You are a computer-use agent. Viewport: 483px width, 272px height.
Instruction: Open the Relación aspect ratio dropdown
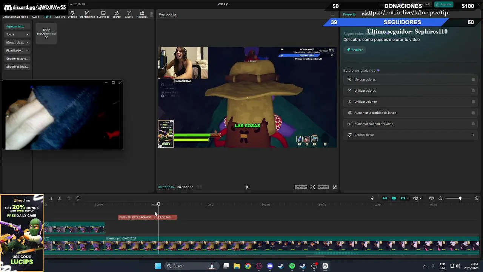[x=323, y=187]
